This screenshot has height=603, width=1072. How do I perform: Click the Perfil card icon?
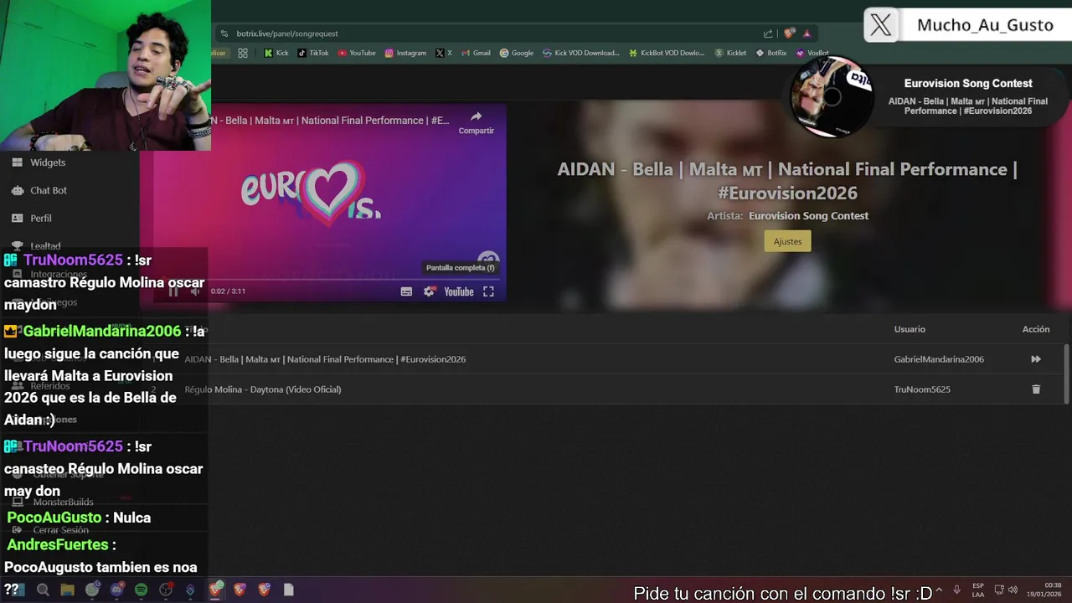tap(17, 218)
